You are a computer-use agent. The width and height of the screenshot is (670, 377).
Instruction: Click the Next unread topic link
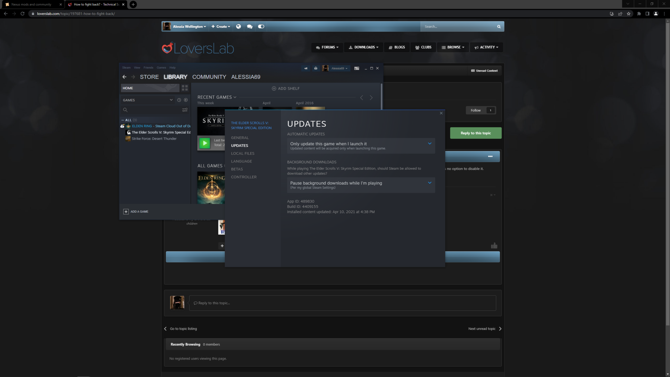click(485, 329)
